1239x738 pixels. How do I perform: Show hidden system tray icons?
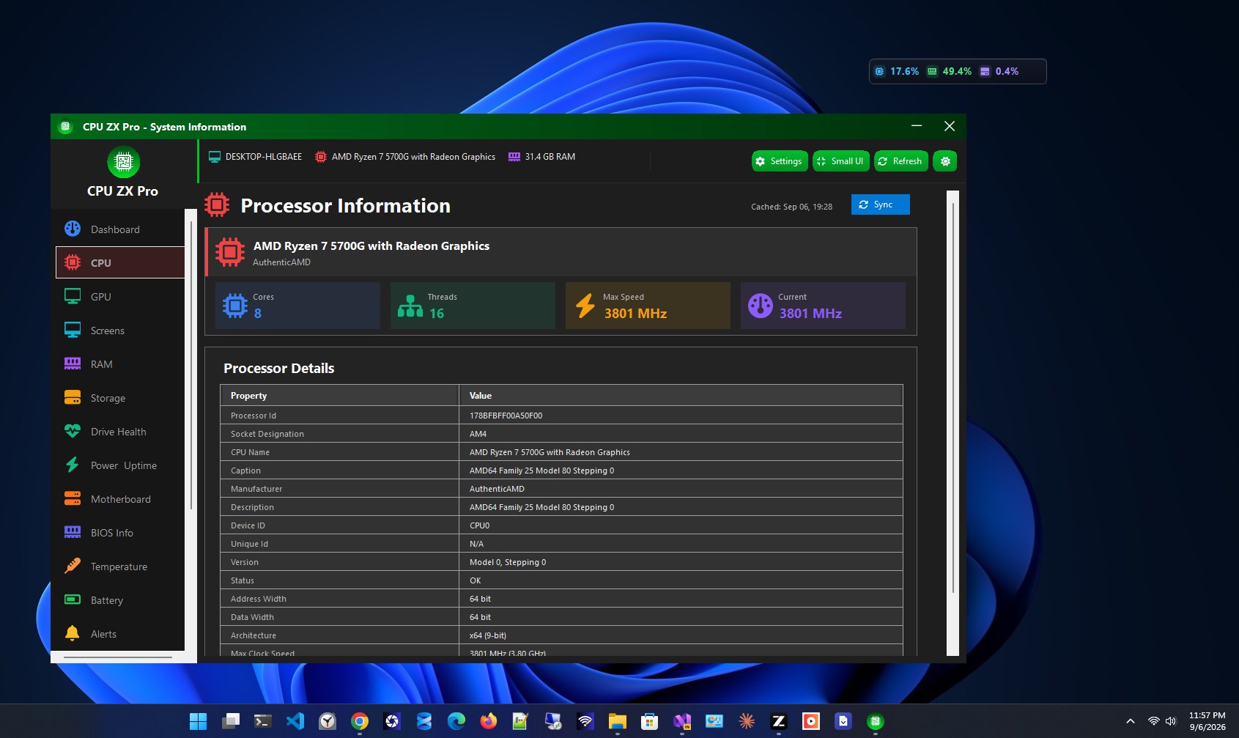pyautogui.click(x=1130, y=721)
